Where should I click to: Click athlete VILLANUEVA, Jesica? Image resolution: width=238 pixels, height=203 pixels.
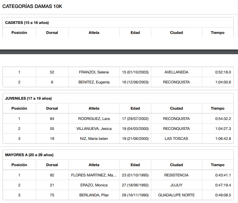pos(94,129)
